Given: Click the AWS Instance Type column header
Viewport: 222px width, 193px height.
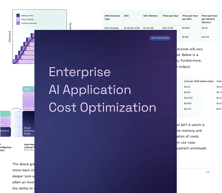Looking at the screenshot, I should (111, 18).
